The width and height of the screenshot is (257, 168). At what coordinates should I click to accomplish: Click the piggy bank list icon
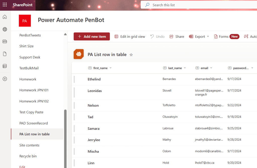(x=78, y=54)
